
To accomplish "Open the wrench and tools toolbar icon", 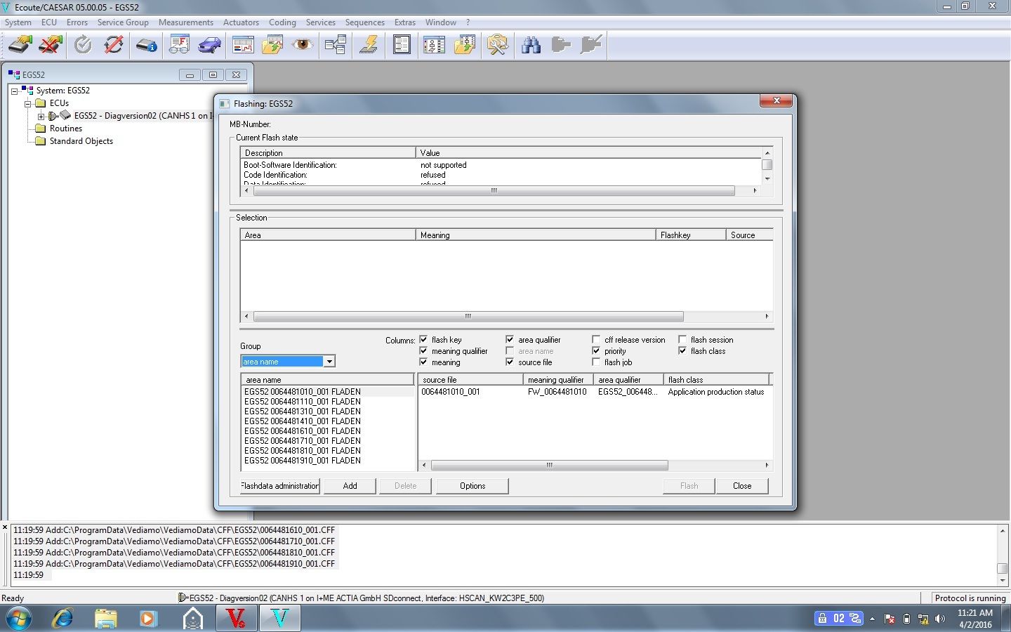I will tap(498, 46).
